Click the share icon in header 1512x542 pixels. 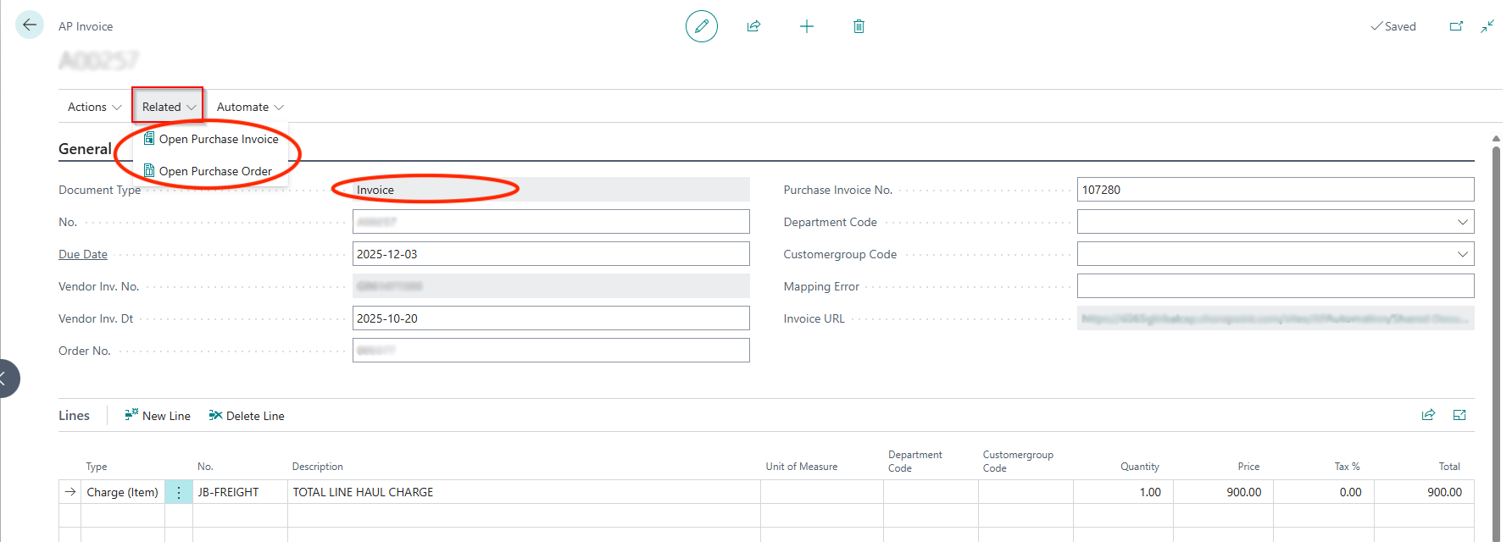click(753, 26)
